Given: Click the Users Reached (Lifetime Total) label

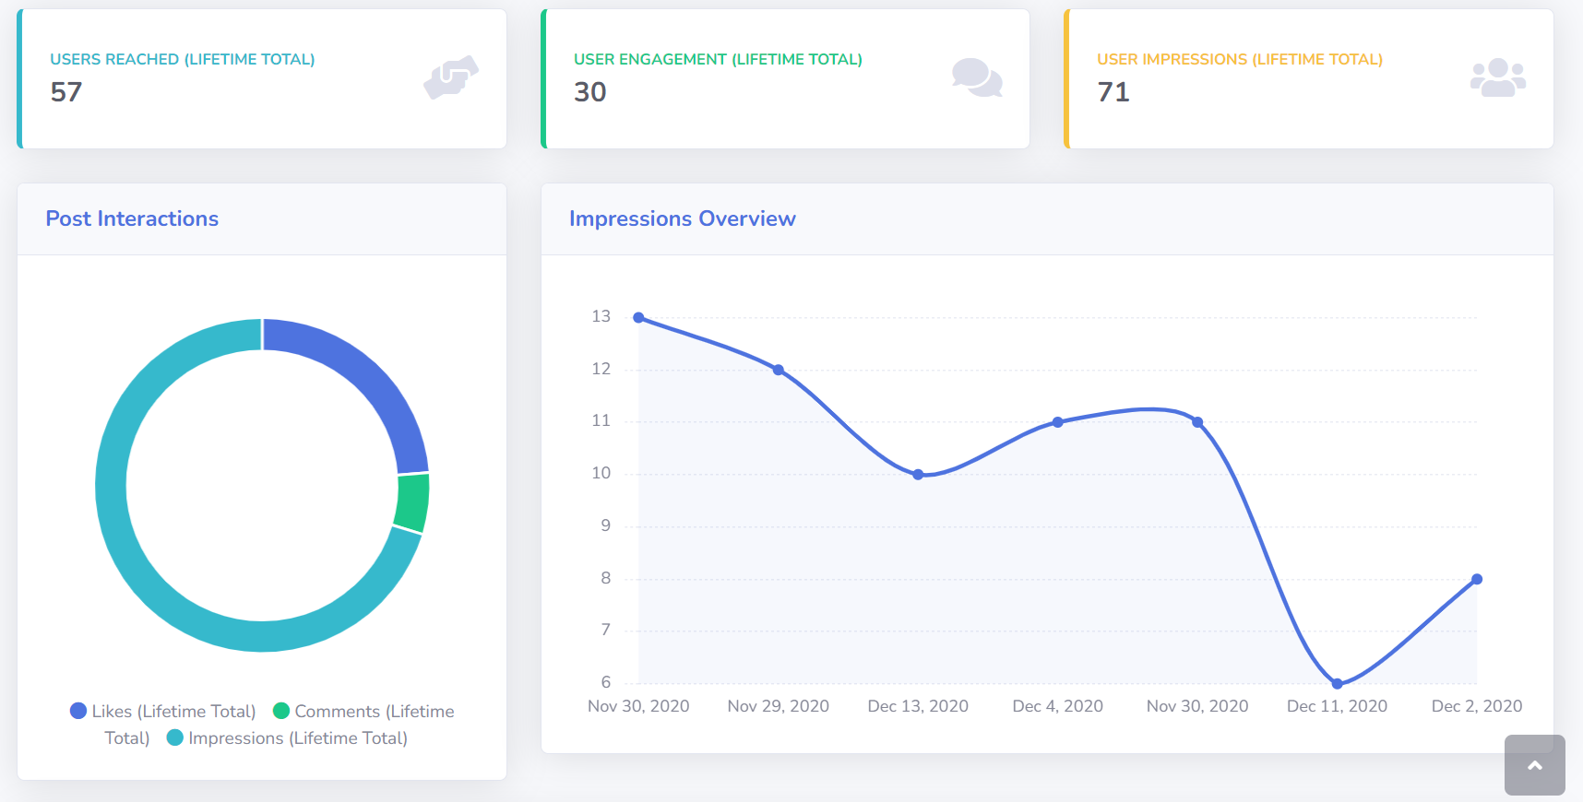Looking at the screenshot, I should tap(183, 59).
